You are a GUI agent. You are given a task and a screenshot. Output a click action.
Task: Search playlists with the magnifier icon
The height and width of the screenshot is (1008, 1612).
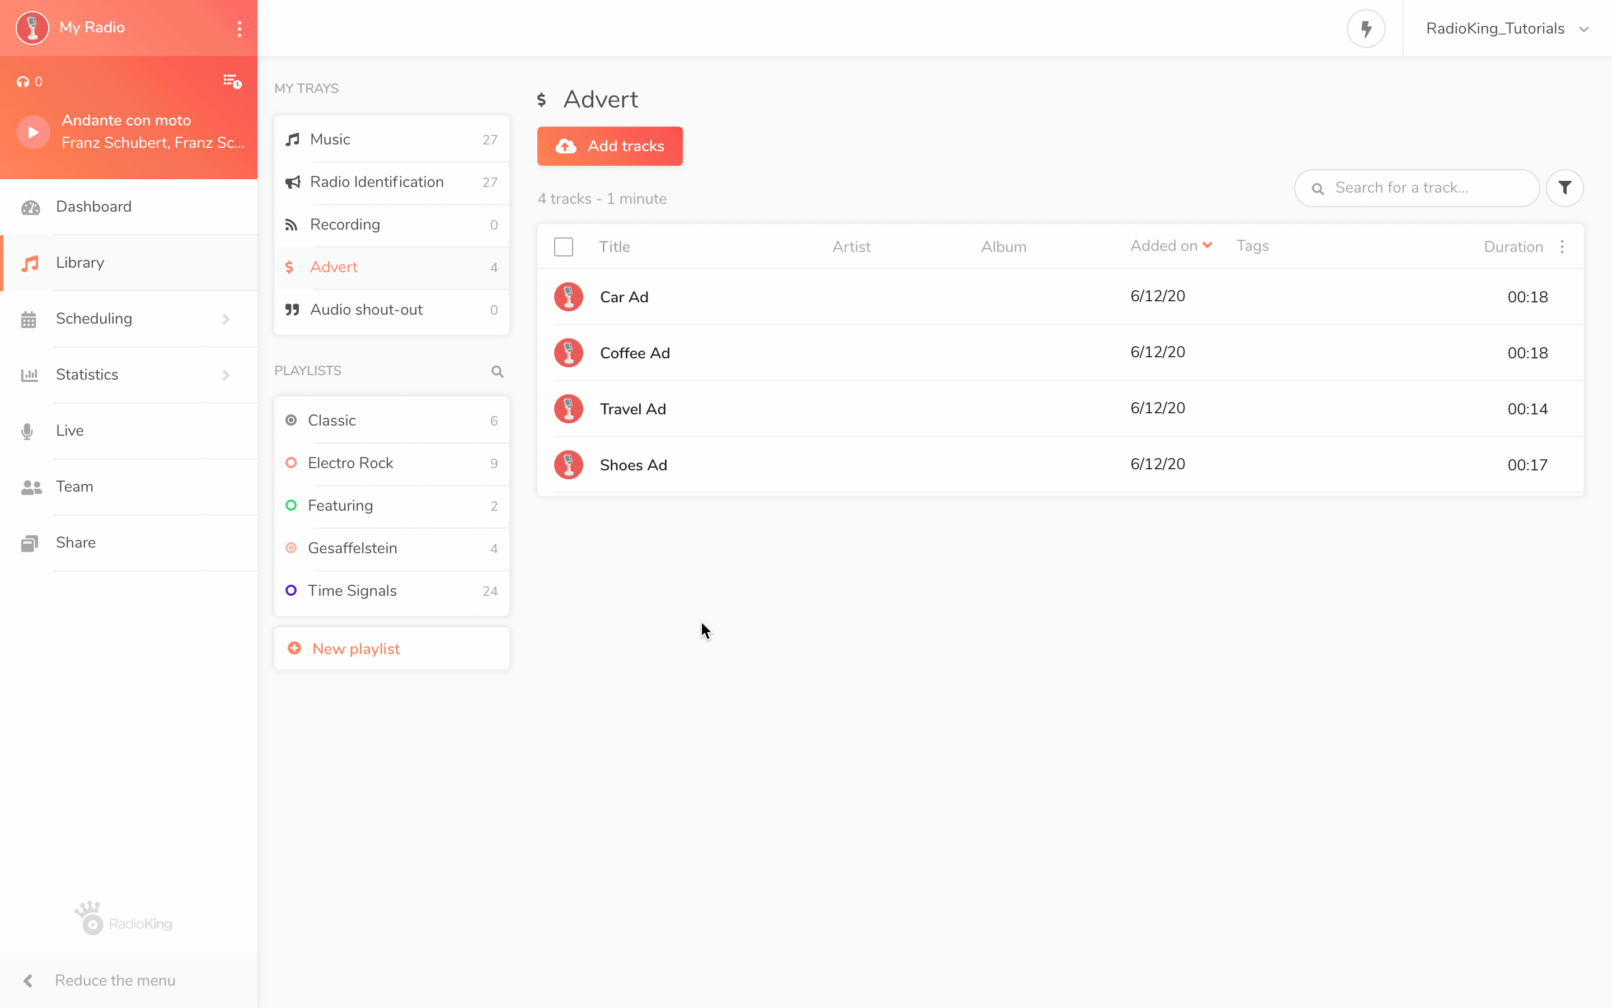[497, 371]
